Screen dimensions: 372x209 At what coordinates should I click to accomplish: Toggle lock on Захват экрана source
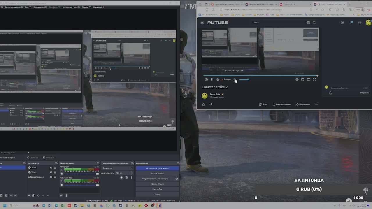coord(55,177)
